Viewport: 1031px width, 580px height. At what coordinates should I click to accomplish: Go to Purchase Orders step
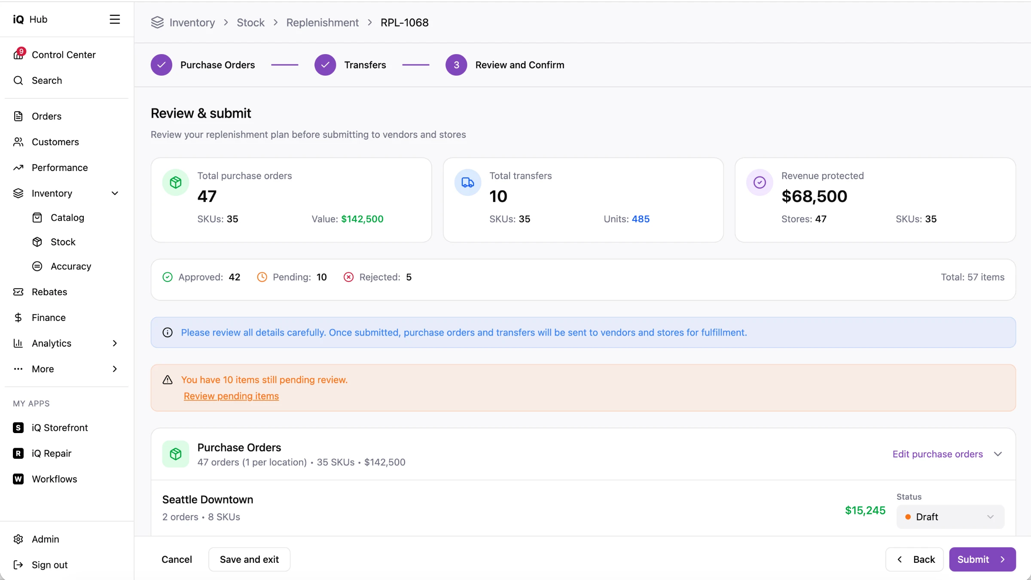point(203,65)
